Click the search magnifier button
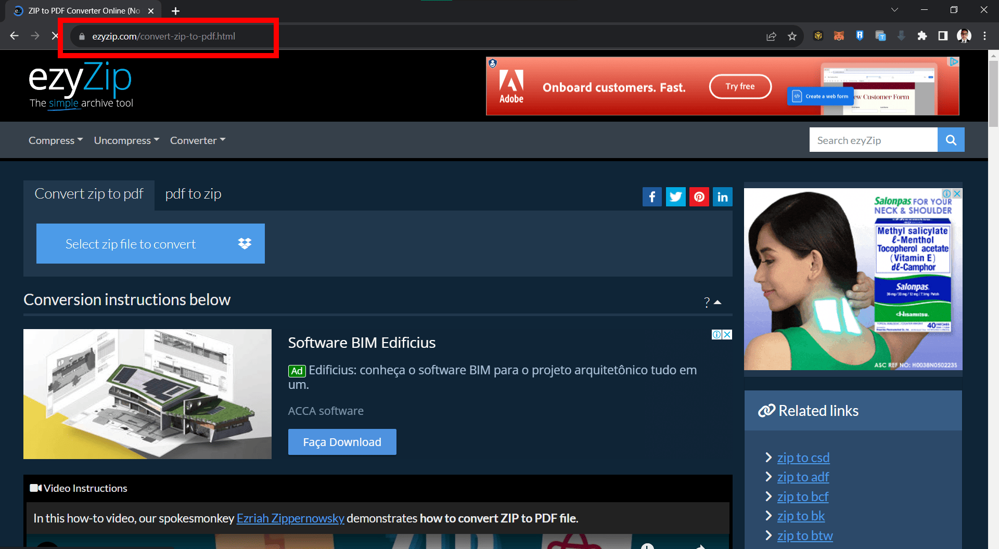The width and height of the screenshot is (999, 549). pyautogui.click(x=951, y=139)
